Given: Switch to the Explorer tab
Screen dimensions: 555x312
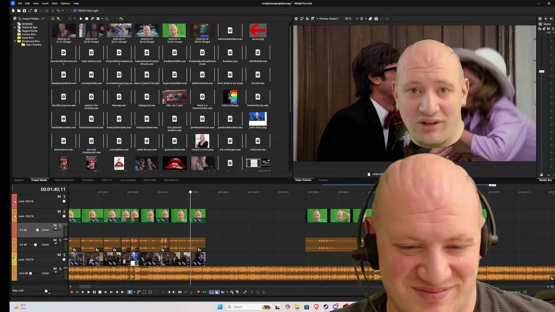Looking at the screenshot, I should [x=19, y=180].
